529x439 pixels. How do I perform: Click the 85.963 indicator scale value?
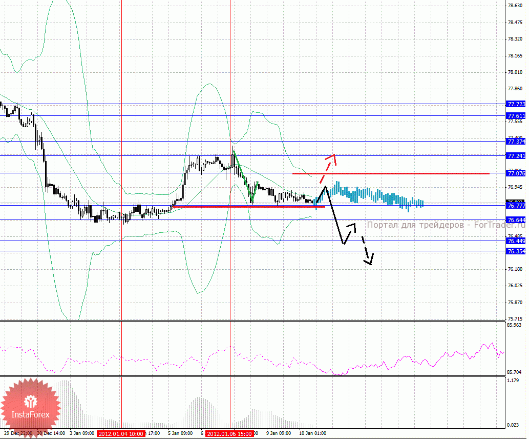pyautogui.click(x=514, y=325)
